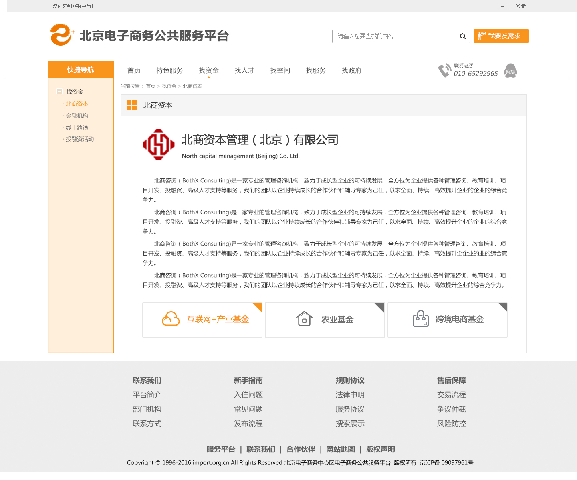Click the 登录 link
The width and height of the screenshot is (577, 480).
point(521,6)
